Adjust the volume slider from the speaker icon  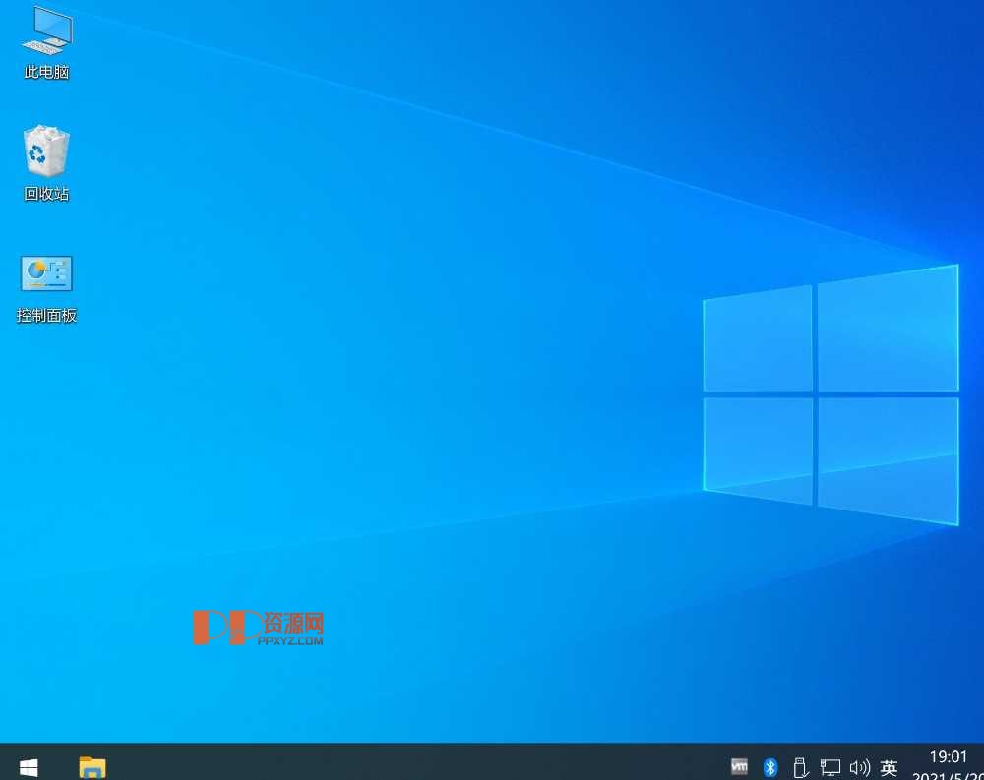pyautogui.click(x=859, y=766)
